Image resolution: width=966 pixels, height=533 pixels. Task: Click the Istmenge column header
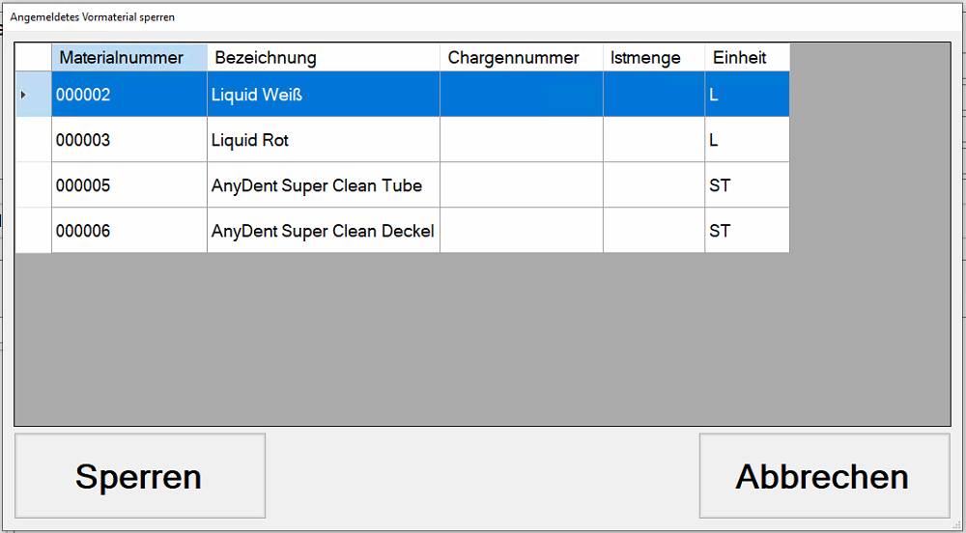point(653,58)
